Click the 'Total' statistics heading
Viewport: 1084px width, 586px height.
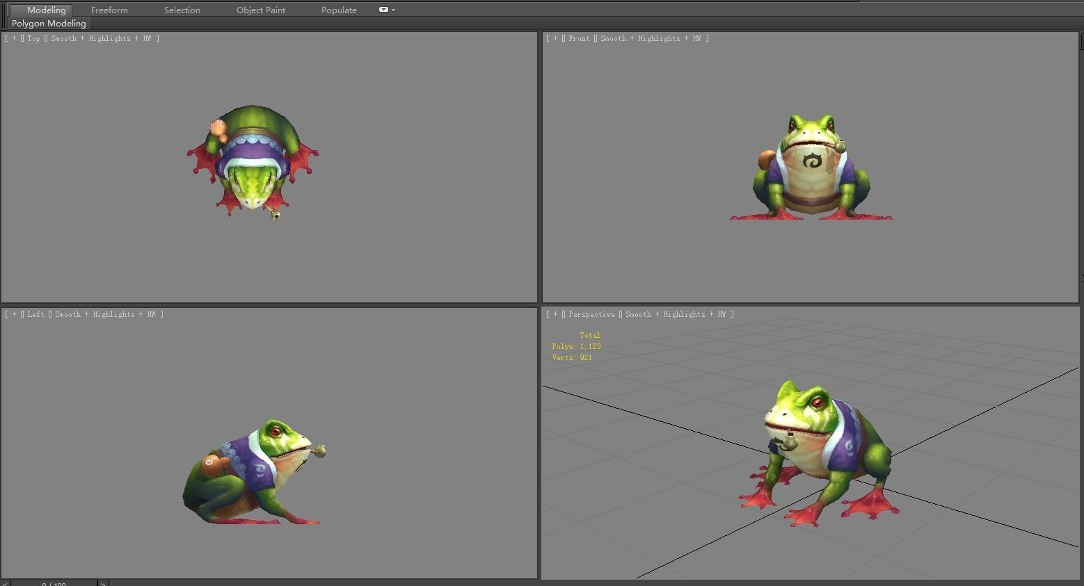point(589,335)
